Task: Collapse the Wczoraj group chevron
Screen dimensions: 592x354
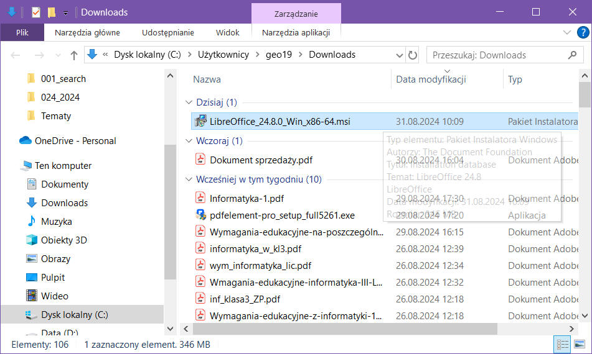Action: click(x=189, y=142)
